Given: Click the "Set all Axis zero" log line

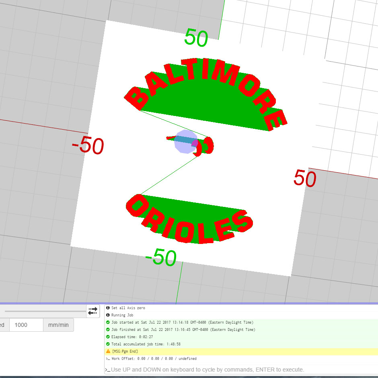Looking at the screenshot, I should pos(128,308).
